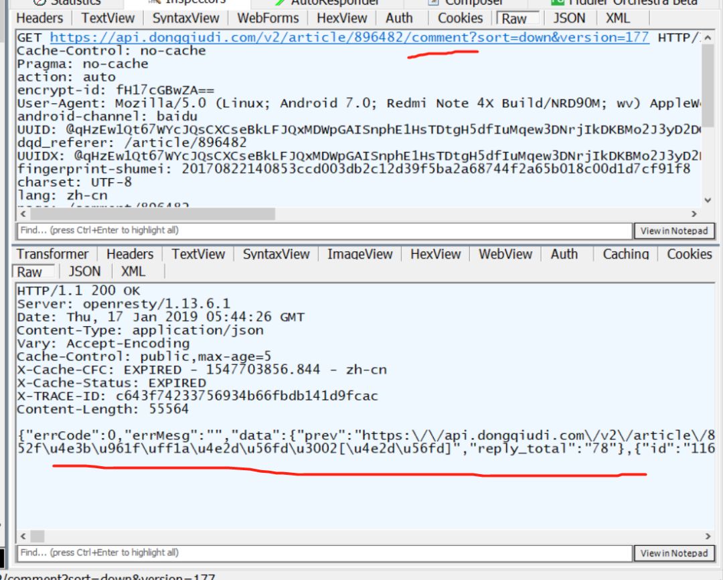Select the request Auth tab

click(399, 18)
